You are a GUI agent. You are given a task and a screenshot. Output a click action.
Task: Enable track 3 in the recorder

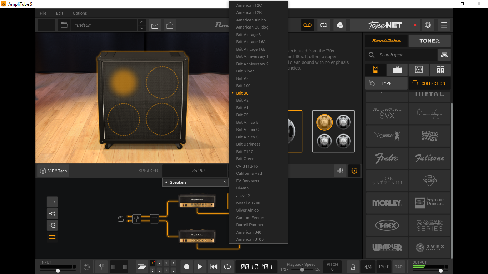pos(166,263)
